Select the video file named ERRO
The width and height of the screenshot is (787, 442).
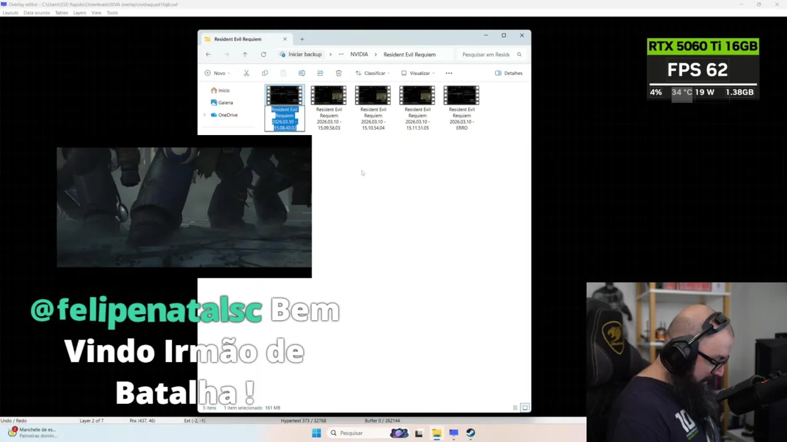462,108
